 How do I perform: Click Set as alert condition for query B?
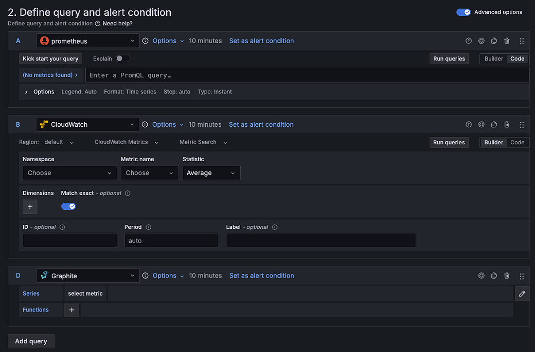click(x=261, y=124)
